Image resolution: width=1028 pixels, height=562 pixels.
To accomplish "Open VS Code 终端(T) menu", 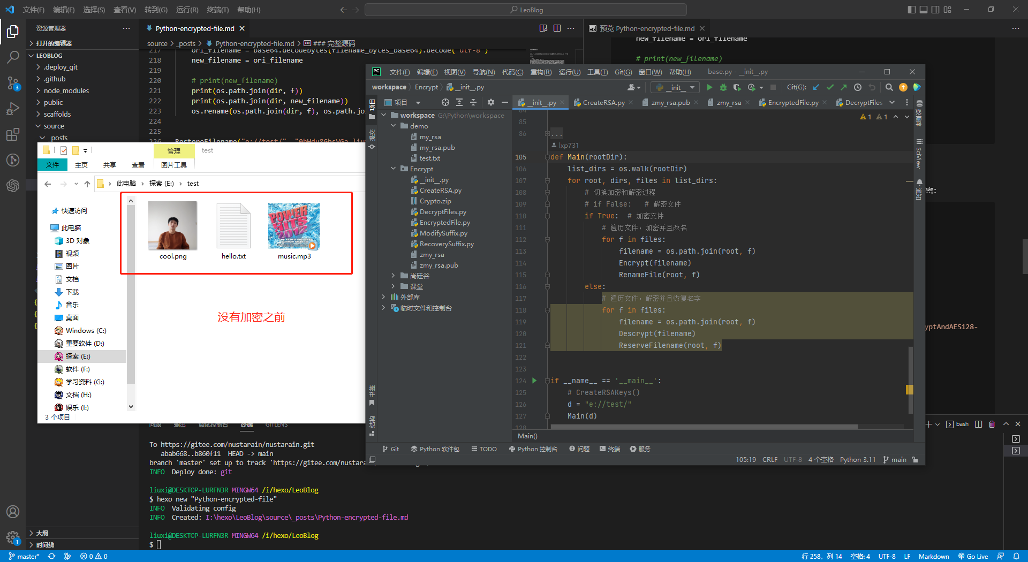I will (218, 10).
